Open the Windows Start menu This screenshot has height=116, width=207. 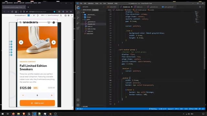coord(3,114)
